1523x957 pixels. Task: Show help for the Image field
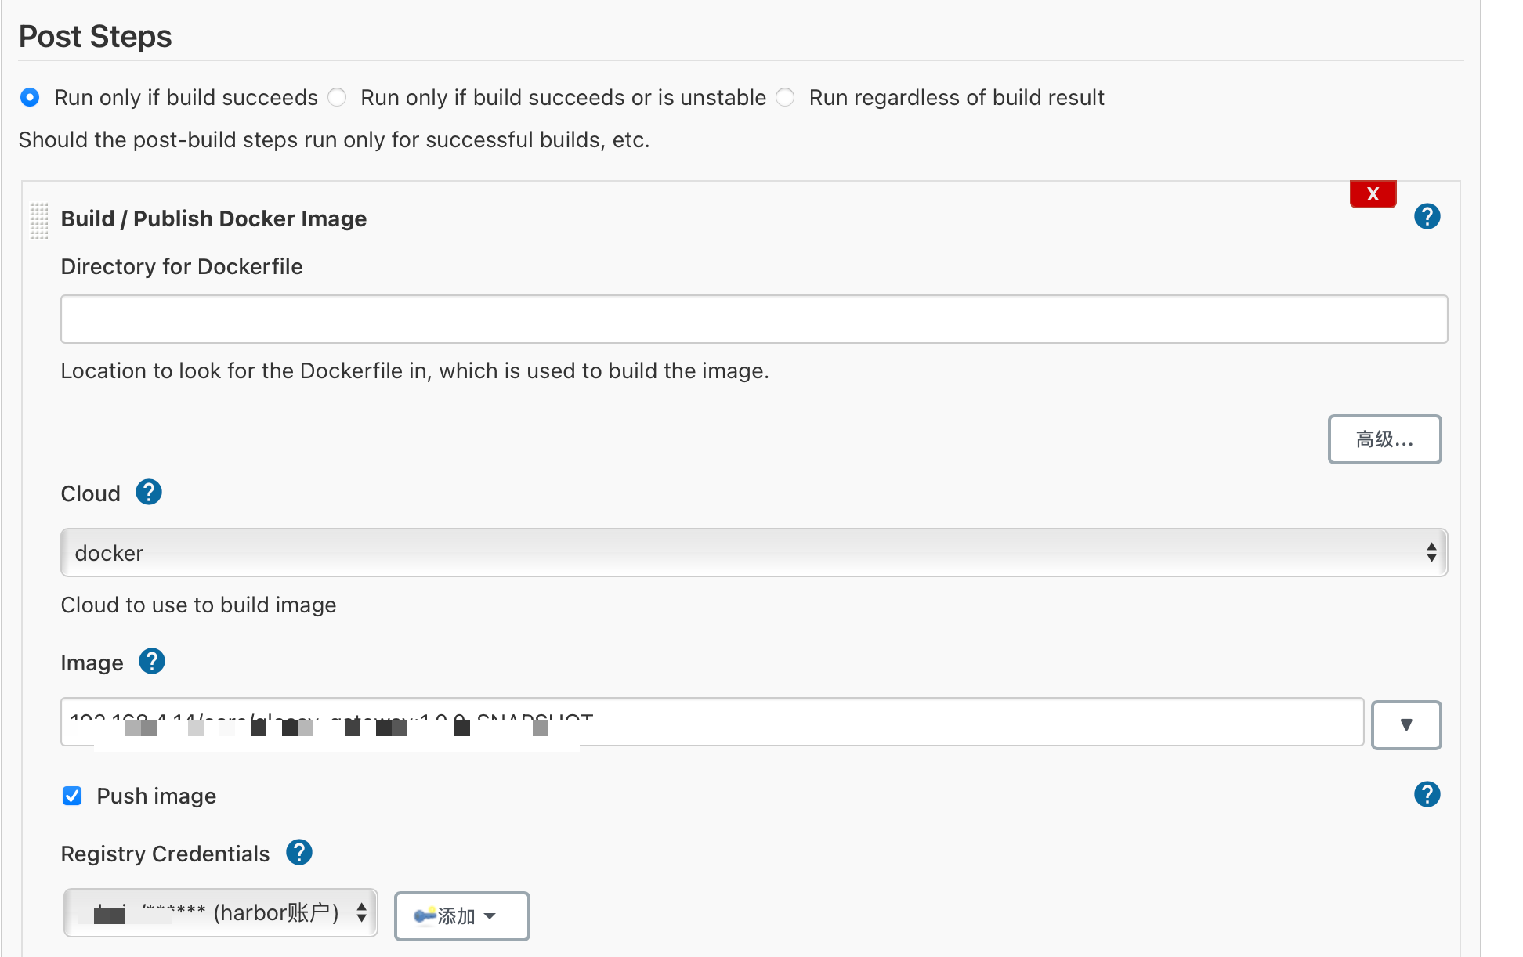click(152, 662)
